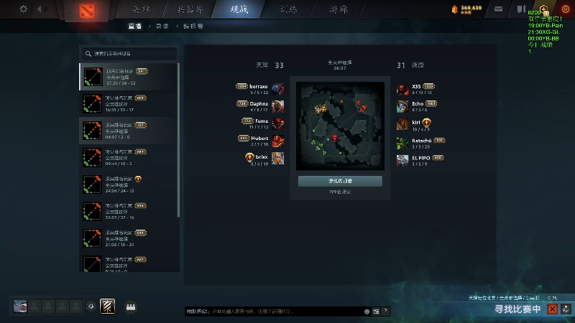
Task: Click the back arrow navigation icon
Action: point(40,9)
